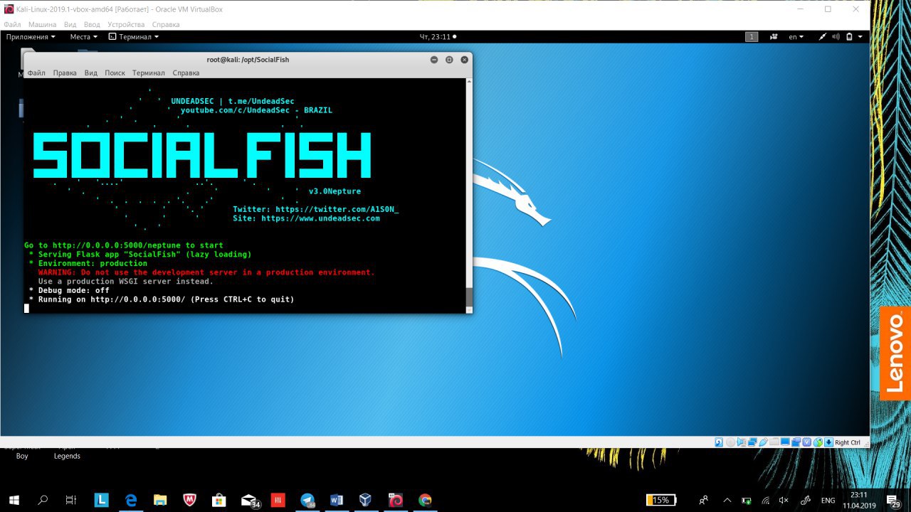Open terminal Справка menu

click(186, 73)
